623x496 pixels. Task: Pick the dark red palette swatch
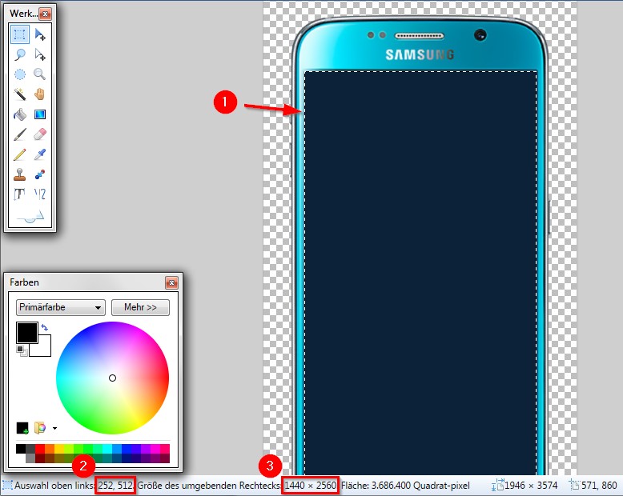pyautogui.click(x=40, y=458)
